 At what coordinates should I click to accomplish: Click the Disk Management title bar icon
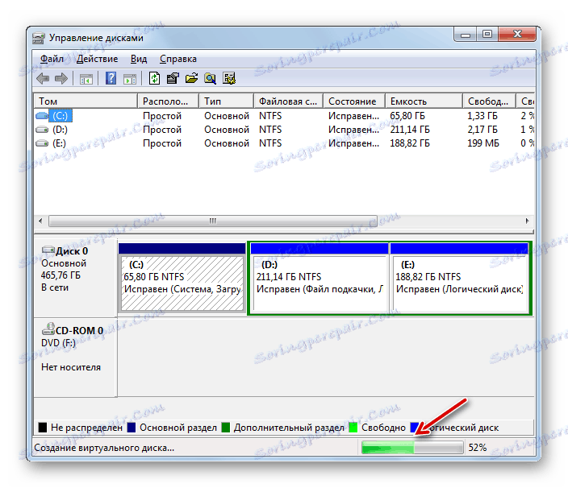click(39, 38)
